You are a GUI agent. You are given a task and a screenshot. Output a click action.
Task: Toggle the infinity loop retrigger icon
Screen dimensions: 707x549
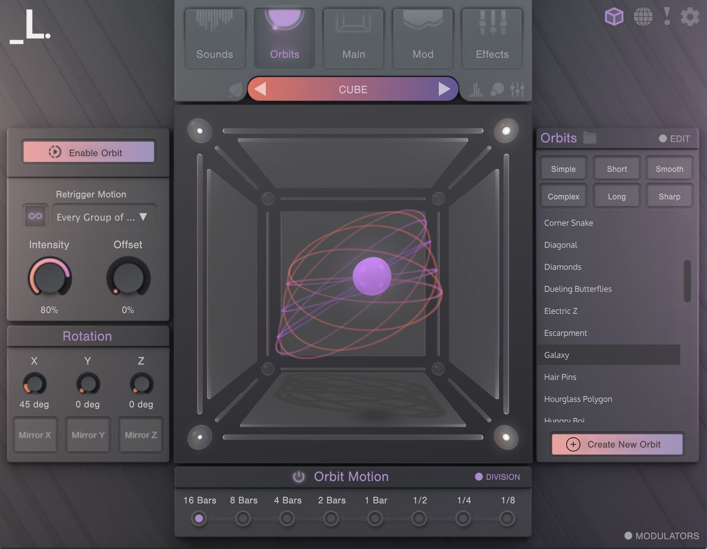tap(35, 216)
